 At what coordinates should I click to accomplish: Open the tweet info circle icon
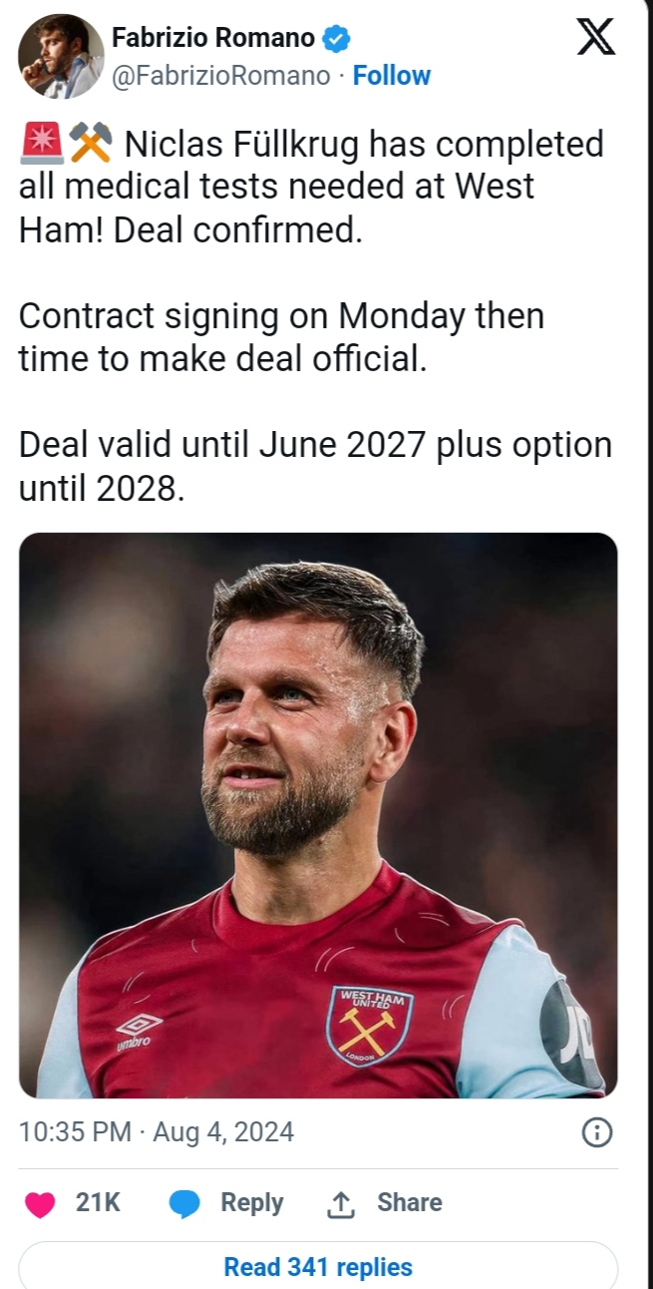(x=596, y=1131)
